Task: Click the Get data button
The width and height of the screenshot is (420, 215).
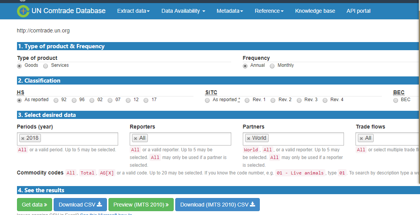Action: (x=35, y=205)
